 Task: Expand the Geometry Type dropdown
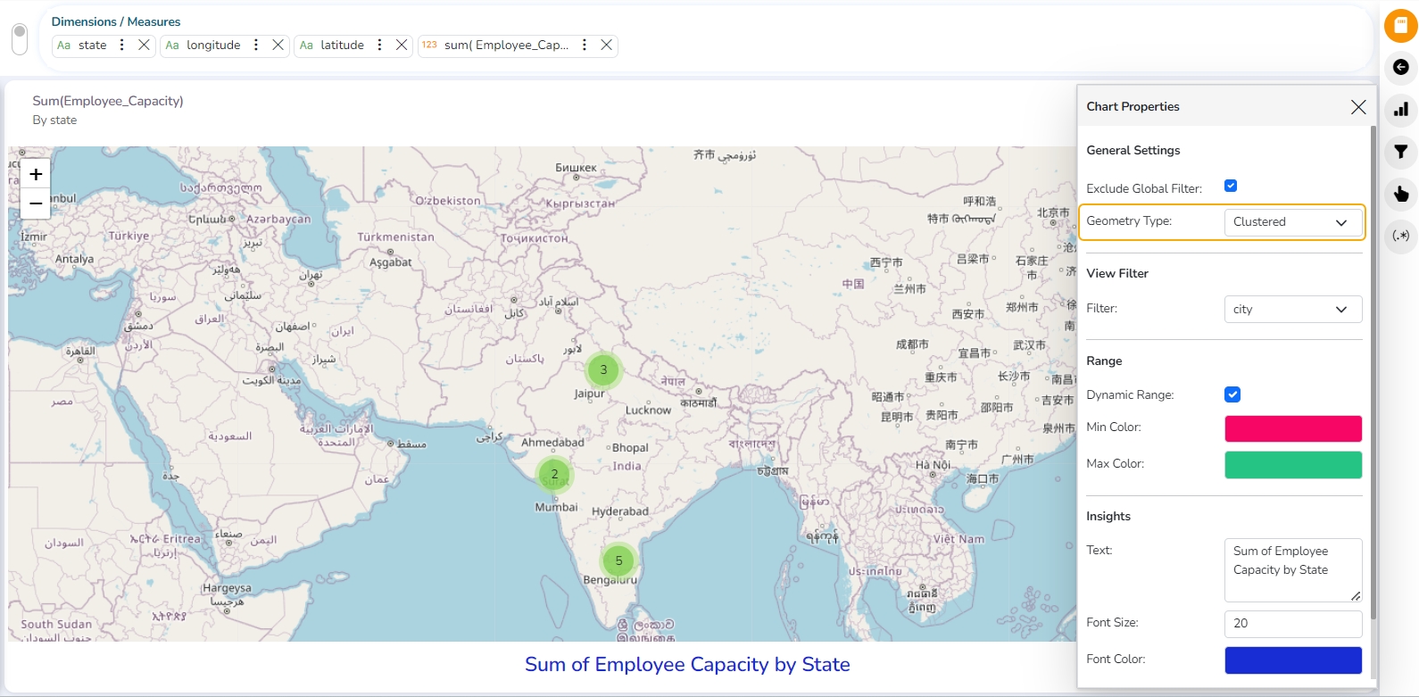pyautogui.click(x=1292, y=222)
